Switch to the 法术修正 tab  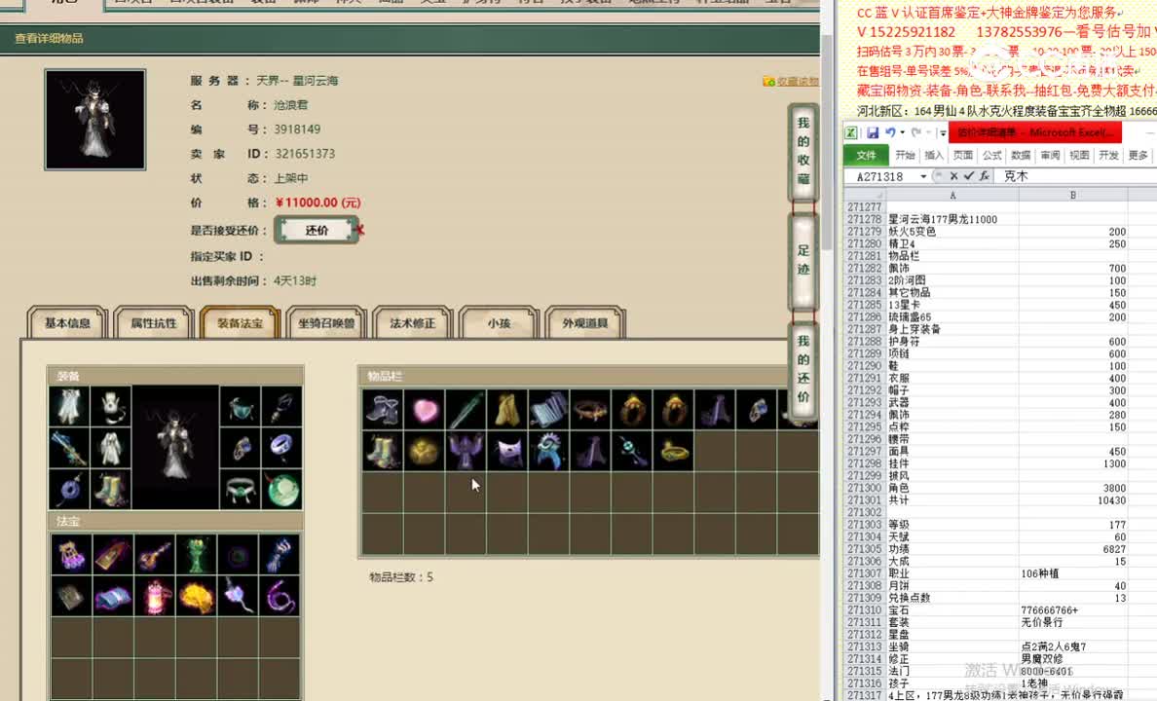coord(413,323)
